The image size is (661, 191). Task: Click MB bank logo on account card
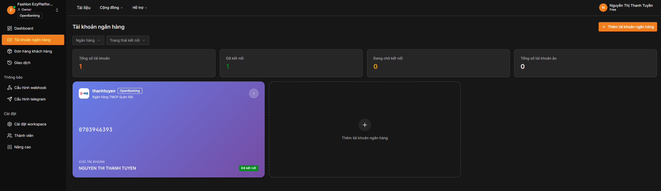[84, 93]
